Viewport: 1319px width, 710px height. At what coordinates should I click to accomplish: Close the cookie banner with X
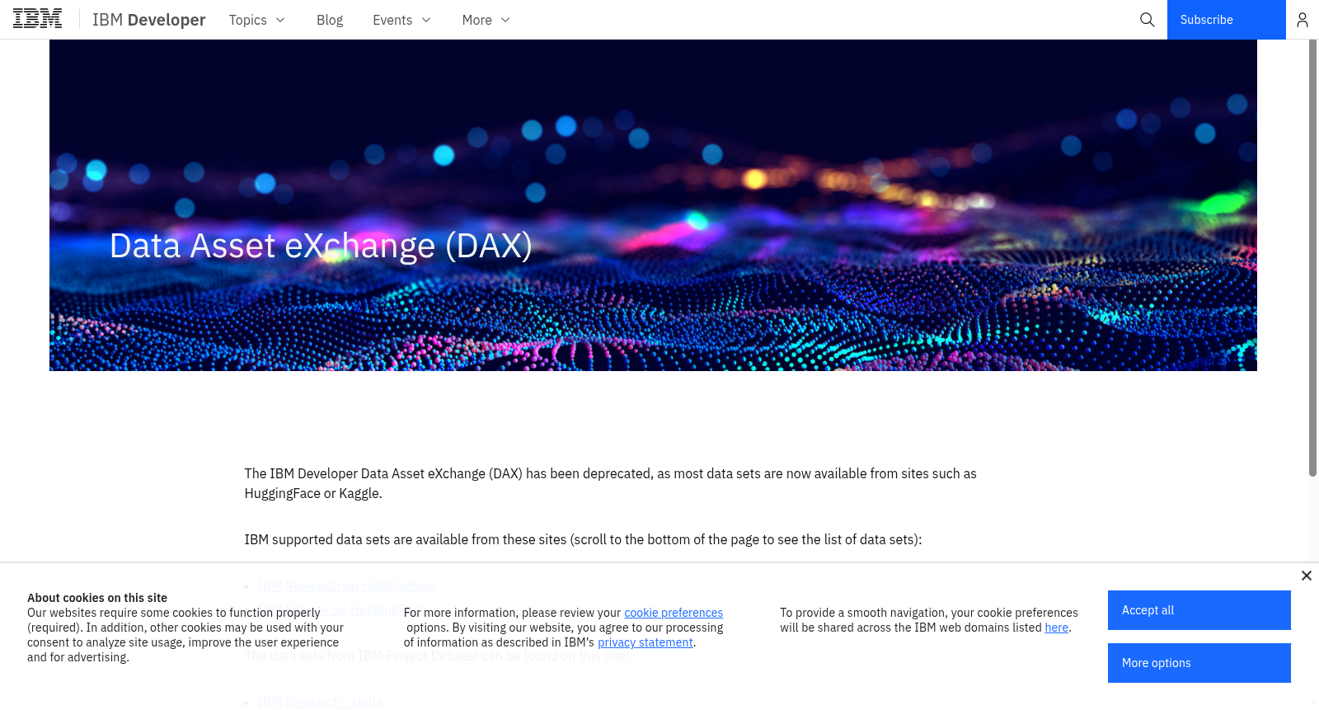(x=1307, y=576)
